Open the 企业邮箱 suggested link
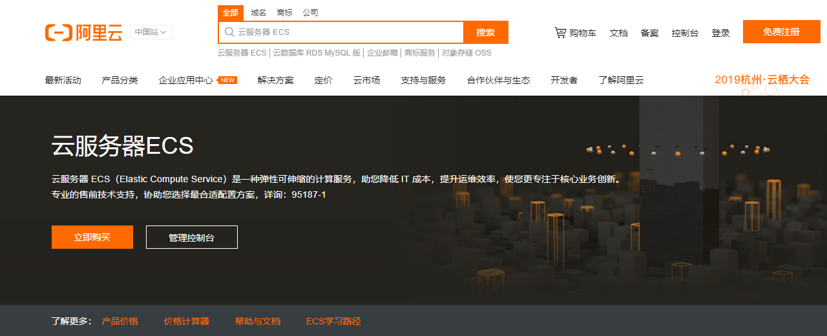 pos(382,53)
